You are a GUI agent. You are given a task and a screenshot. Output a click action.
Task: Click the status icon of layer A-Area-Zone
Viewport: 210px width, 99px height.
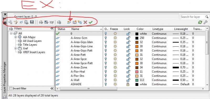pyautogui.click(x=57, y=67)
